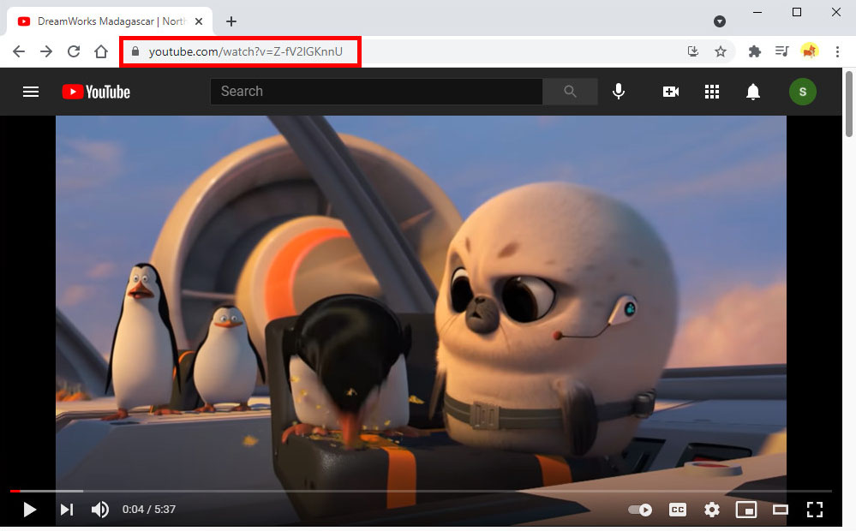Open Chrome's three-dot menu
This screenshot has height=531, width=856.
tap(837, 51)
